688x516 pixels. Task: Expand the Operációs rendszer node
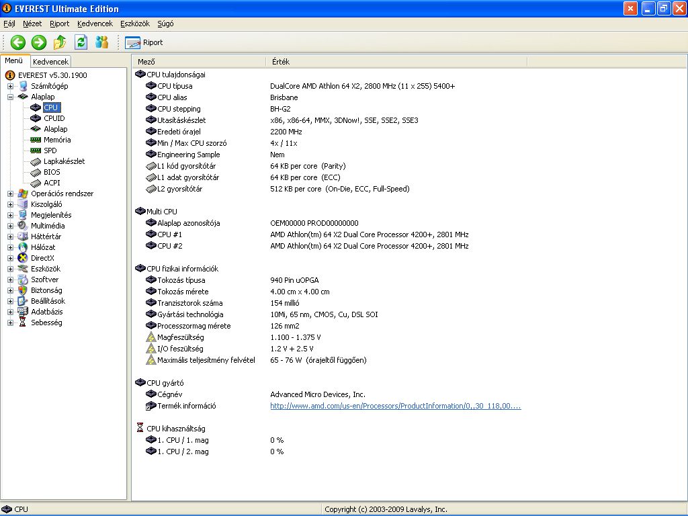tap(11, 193)
